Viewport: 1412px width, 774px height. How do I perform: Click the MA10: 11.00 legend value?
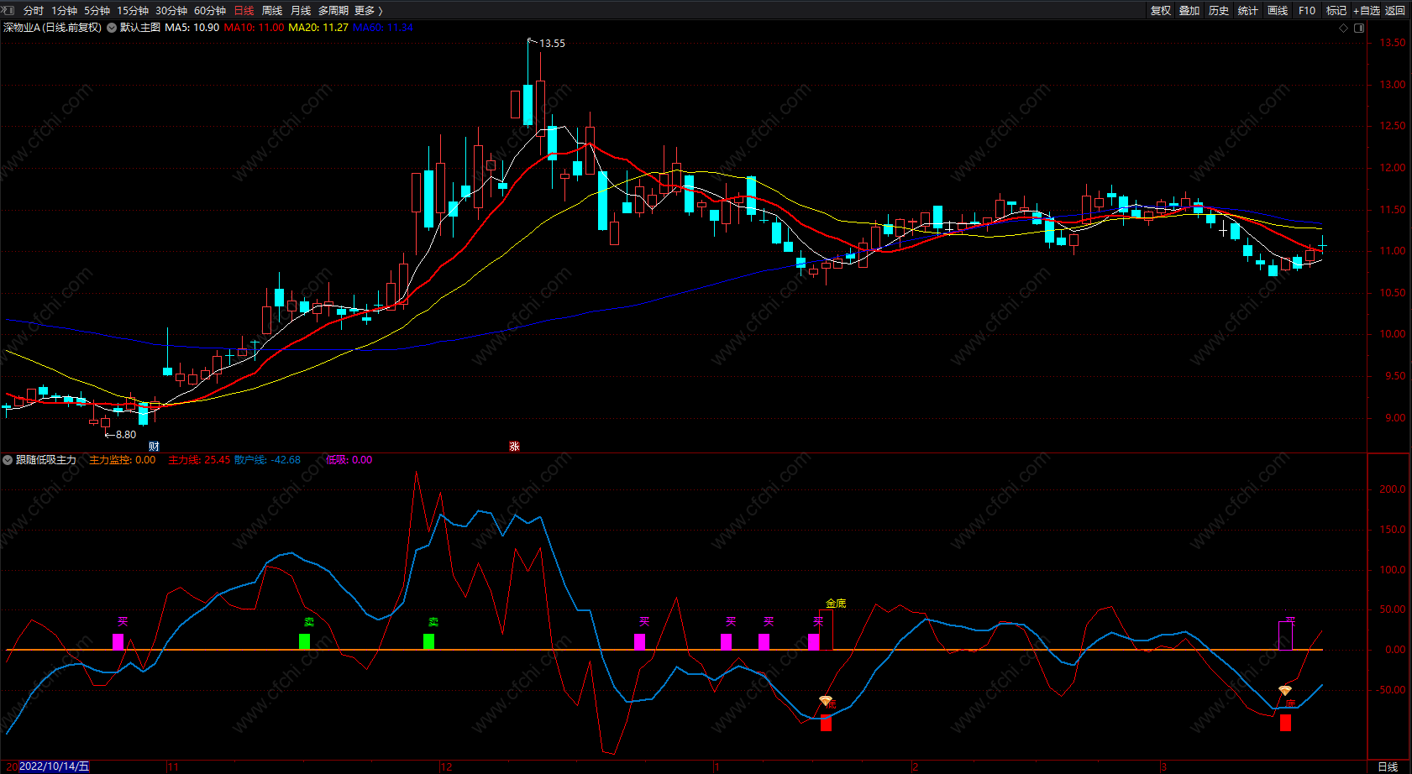255,28
